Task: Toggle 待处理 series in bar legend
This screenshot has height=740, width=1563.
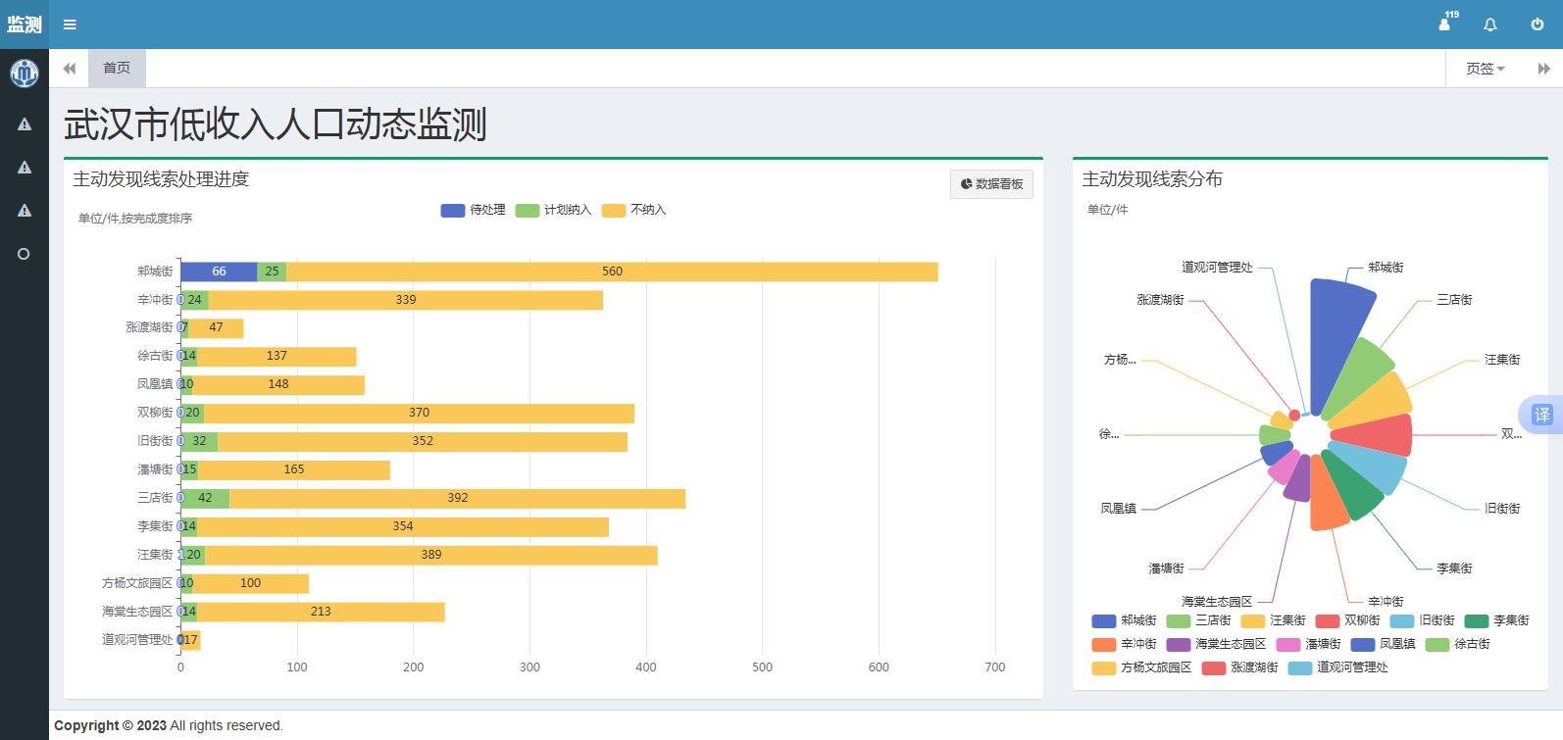Action: [x=474, y=210]
